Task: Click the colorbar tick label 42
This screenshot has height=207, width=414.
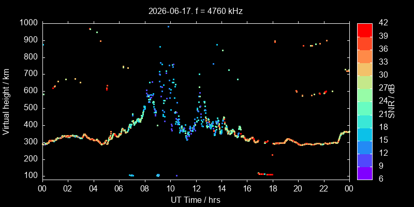Action: pyautogui.click(x=382, y=23)
